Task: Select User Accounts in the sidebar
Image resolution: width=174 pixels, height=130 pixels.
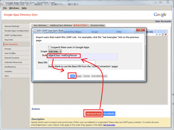Action: click(16, 44)
